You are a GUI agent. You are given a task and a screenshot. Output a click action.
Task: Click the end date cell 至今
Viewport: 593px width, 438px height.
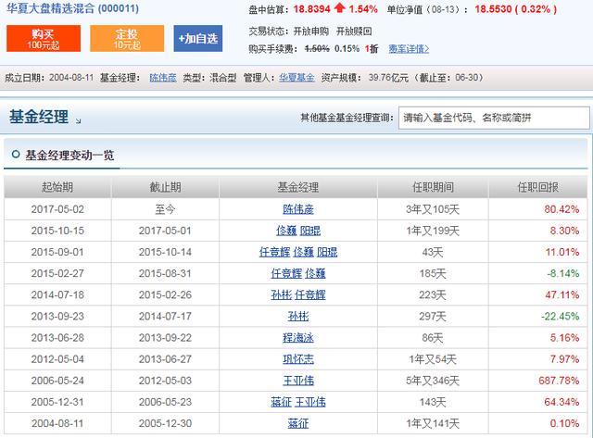tap(165, 209)
